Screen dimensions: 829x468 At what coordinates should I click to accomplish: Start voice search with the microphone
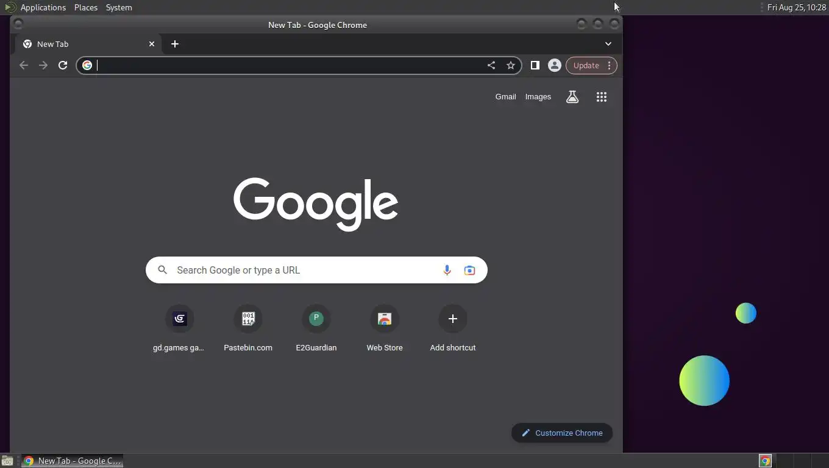click(x=447, y=270)
